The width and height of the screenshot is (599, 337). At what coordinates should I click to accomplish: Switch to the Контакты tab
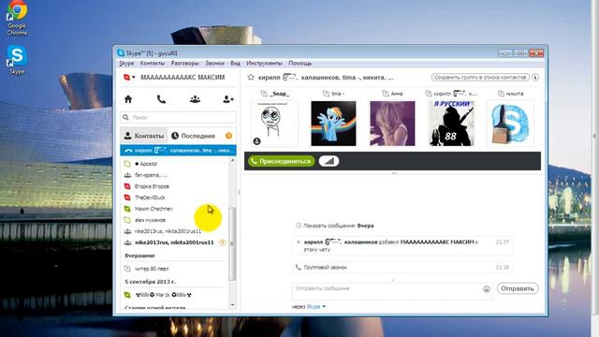pyautogui.click(x=144, y=136)
